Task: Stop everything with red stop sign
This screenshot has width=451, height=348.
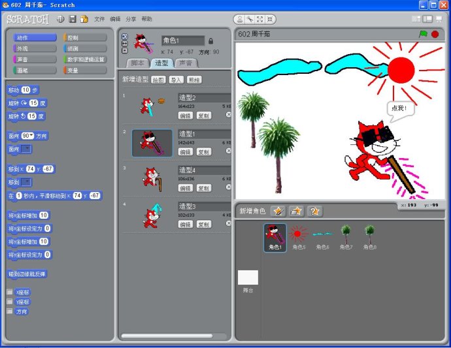Action: [x=435, y=34]
